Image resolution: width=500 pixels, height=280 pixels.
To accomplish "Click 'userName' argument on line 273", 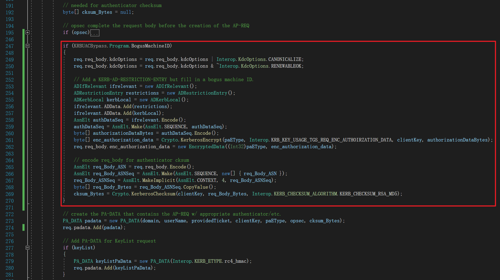I will (175, 221).
